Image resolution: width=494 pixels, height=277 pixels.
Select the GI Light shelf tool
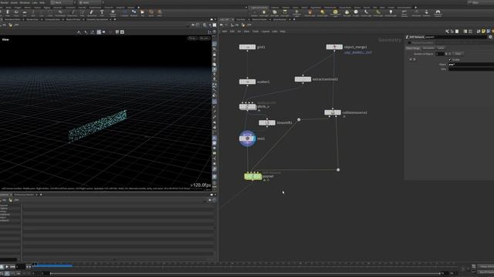356,12
